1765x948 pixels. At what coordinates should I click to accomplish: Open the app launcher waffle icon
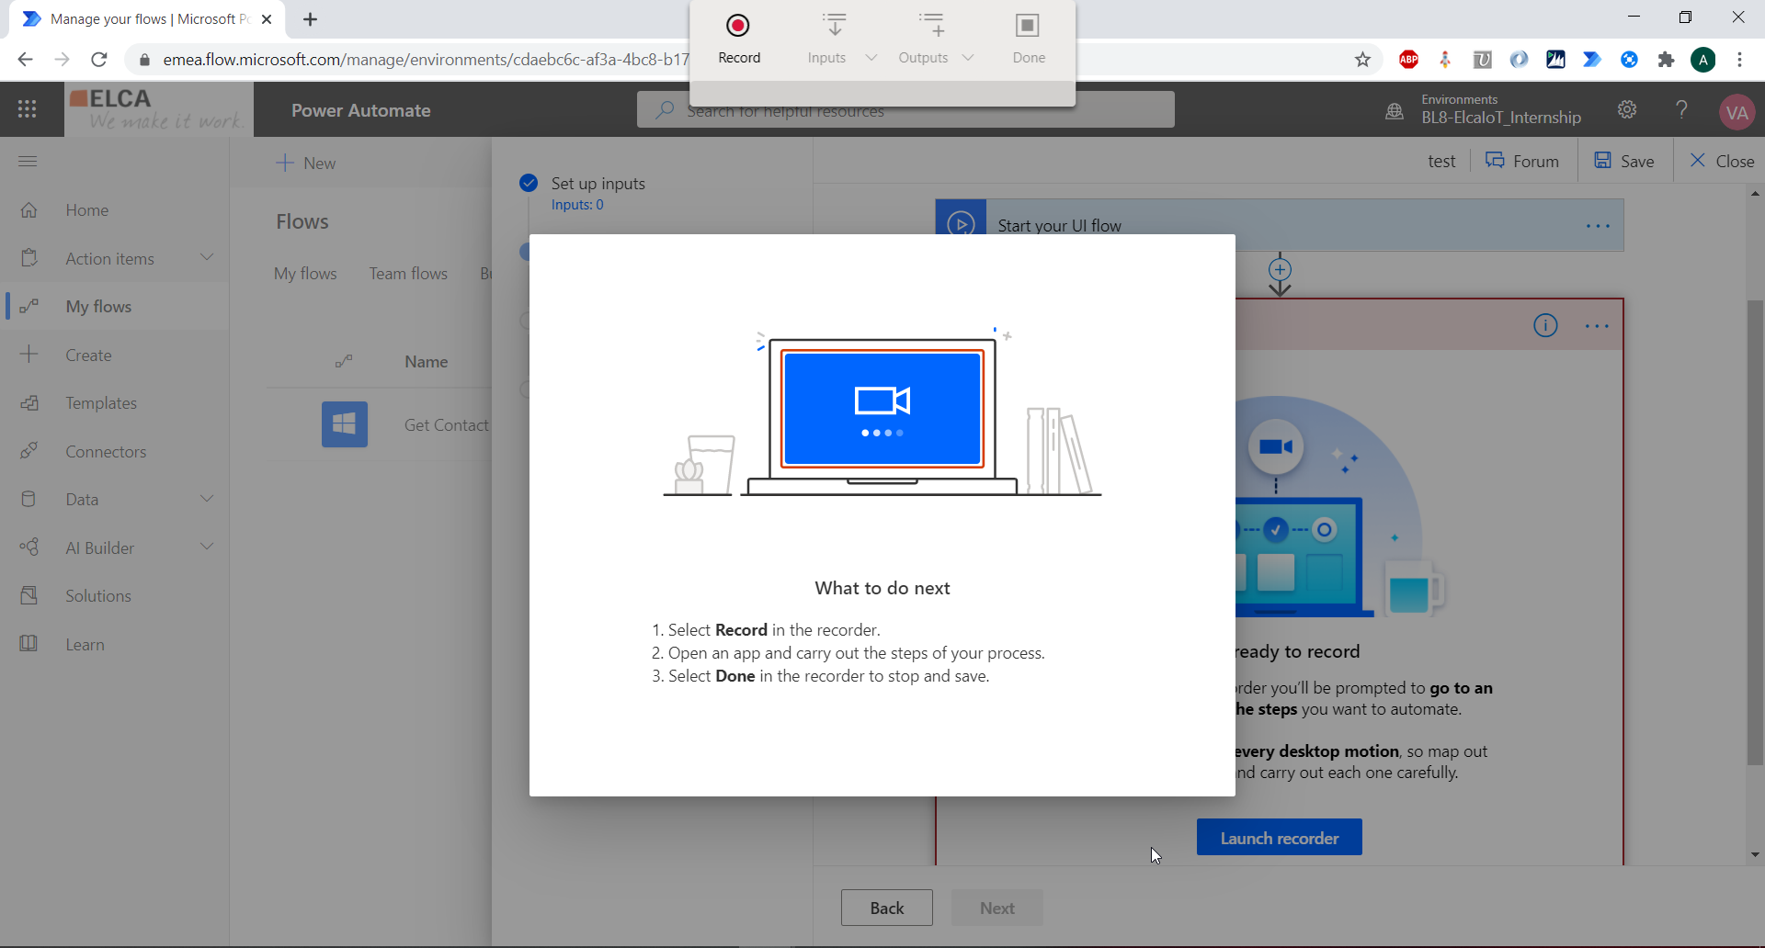click(x=28, y=109)
